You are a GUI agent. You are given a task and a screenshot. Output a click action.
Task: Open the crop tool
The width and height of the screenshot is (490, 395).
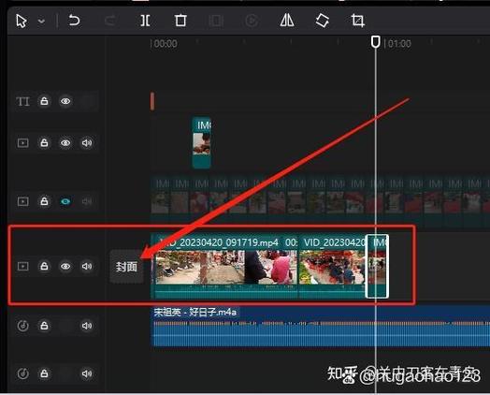click(x=358, y=21)
